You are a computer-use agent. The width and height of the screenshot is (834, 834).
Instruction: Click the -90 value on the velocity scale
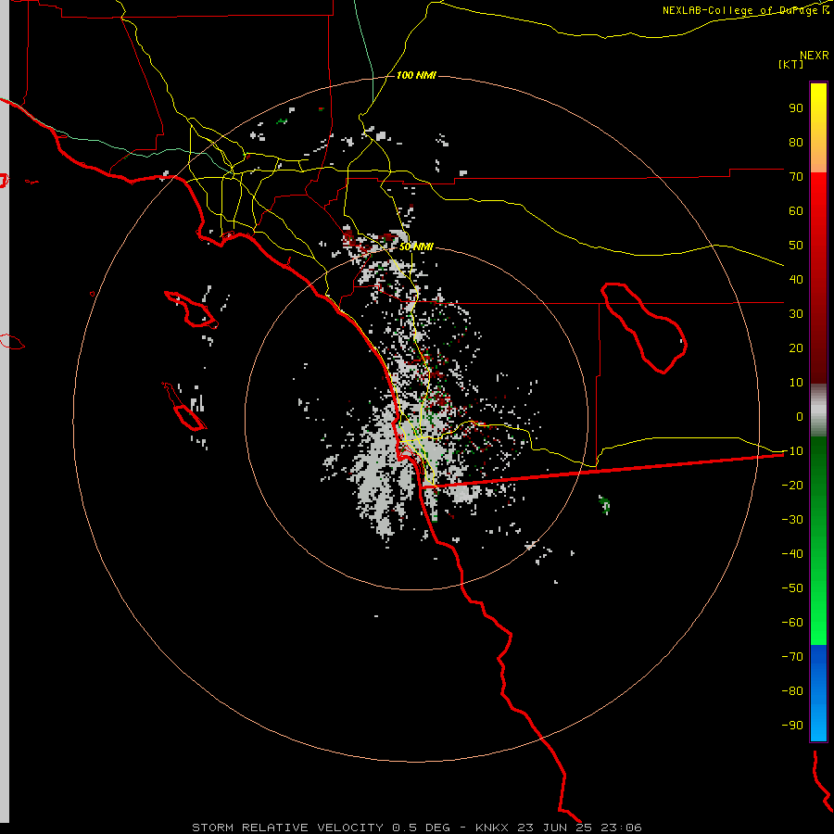(792, 726)
